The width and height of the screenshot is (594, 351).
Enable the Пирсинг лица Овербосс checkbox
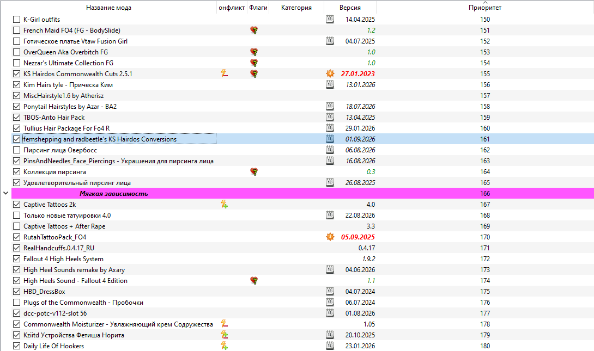pos(17,150)
